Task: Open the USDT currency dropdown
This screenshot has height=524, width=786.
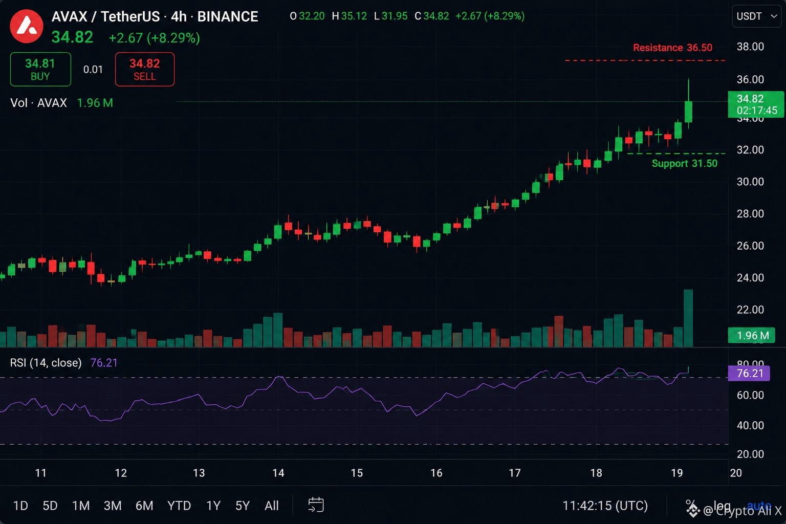Action: click(757, 16)
